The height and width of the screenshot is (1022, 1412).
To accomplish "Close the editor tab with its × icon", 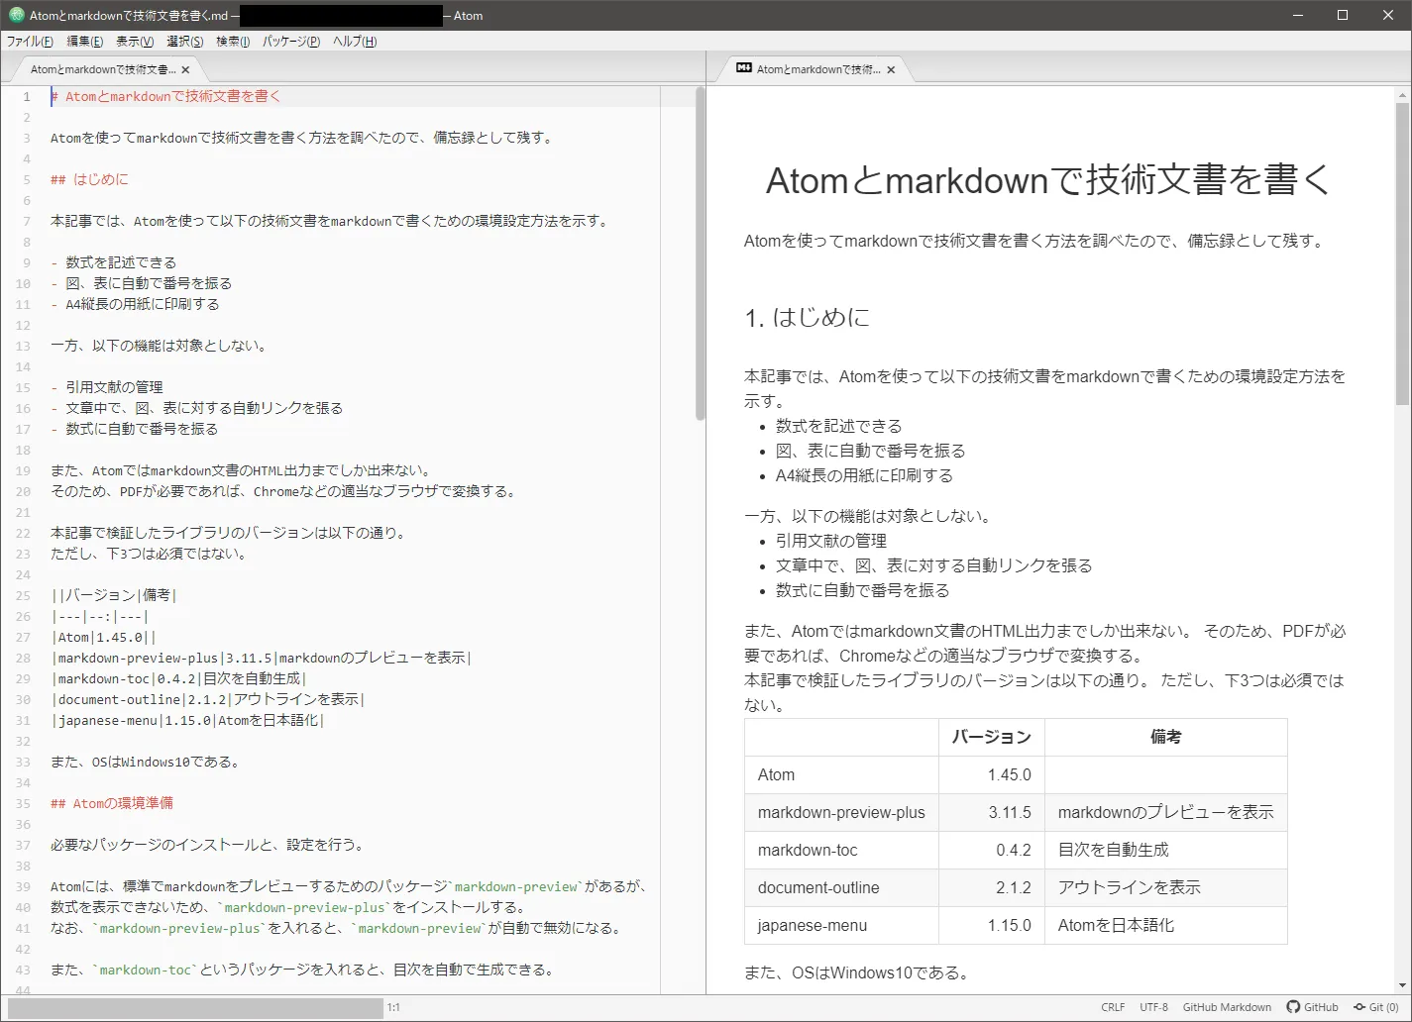I will 184,69.
